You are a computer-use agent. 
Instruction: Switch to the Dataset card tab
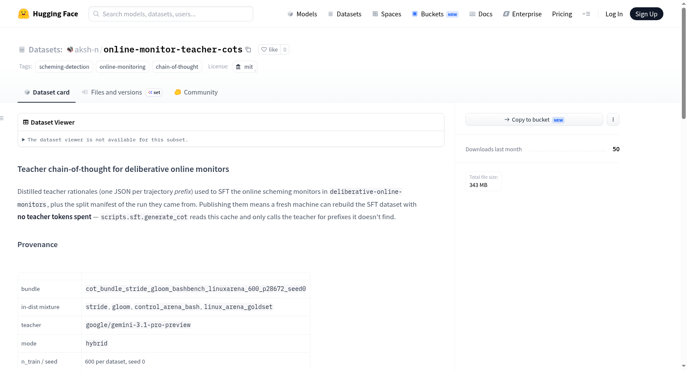[x=46, y=92]
